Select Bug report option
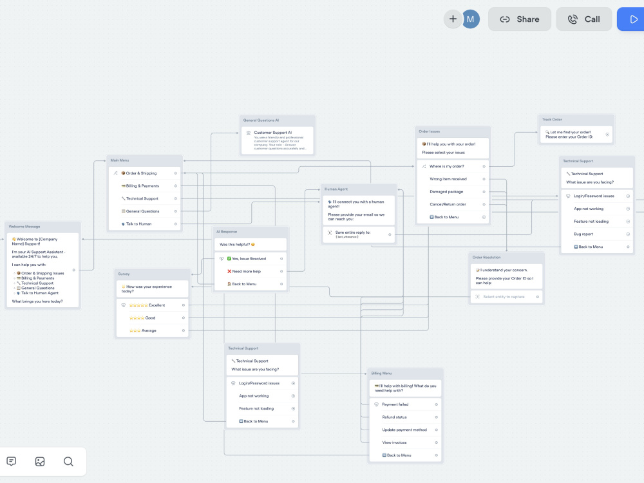This screenshot has width=644, height=483. pos(597,234)
